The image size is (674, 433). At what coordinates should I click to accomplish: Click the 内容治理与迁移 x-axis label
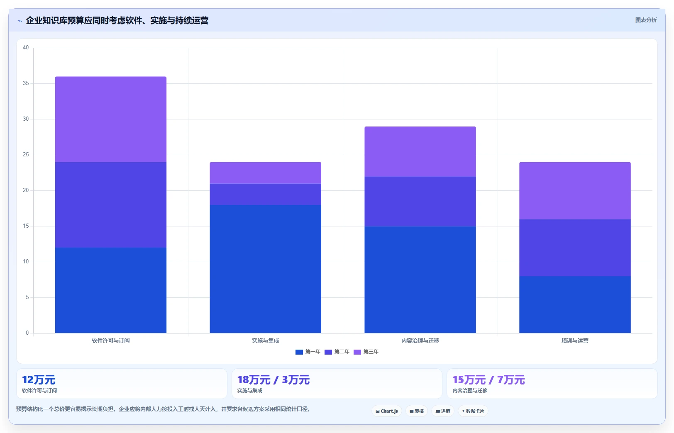pyautogui.click(x=420, y=341)
